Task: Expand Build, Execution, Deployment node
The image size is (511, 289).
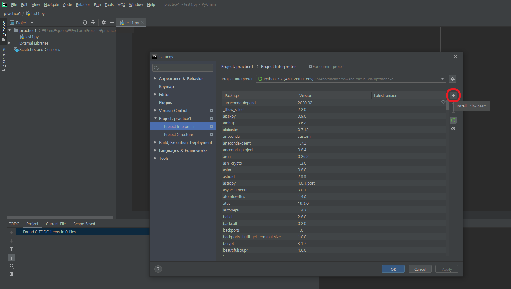Action: [x=155, y=142]
